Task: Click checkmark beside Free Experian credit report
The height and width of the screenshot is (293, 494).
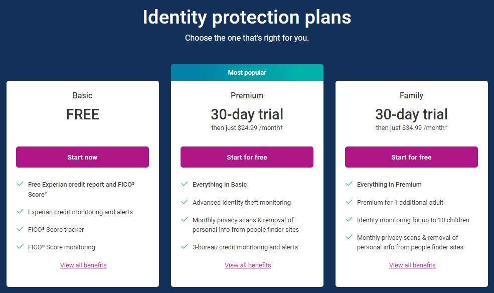Action: tap(20, 184)
